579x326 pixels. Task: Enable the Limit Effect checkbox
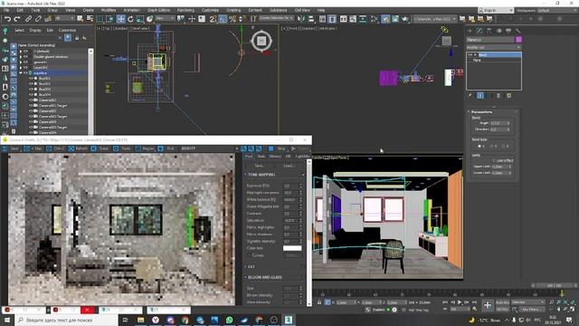494,160
